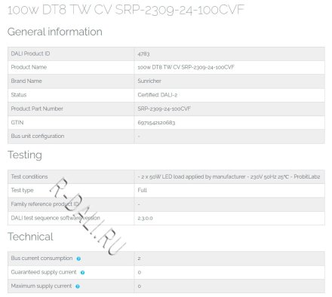Click the Guaranteed supply current label

[44, 272]
